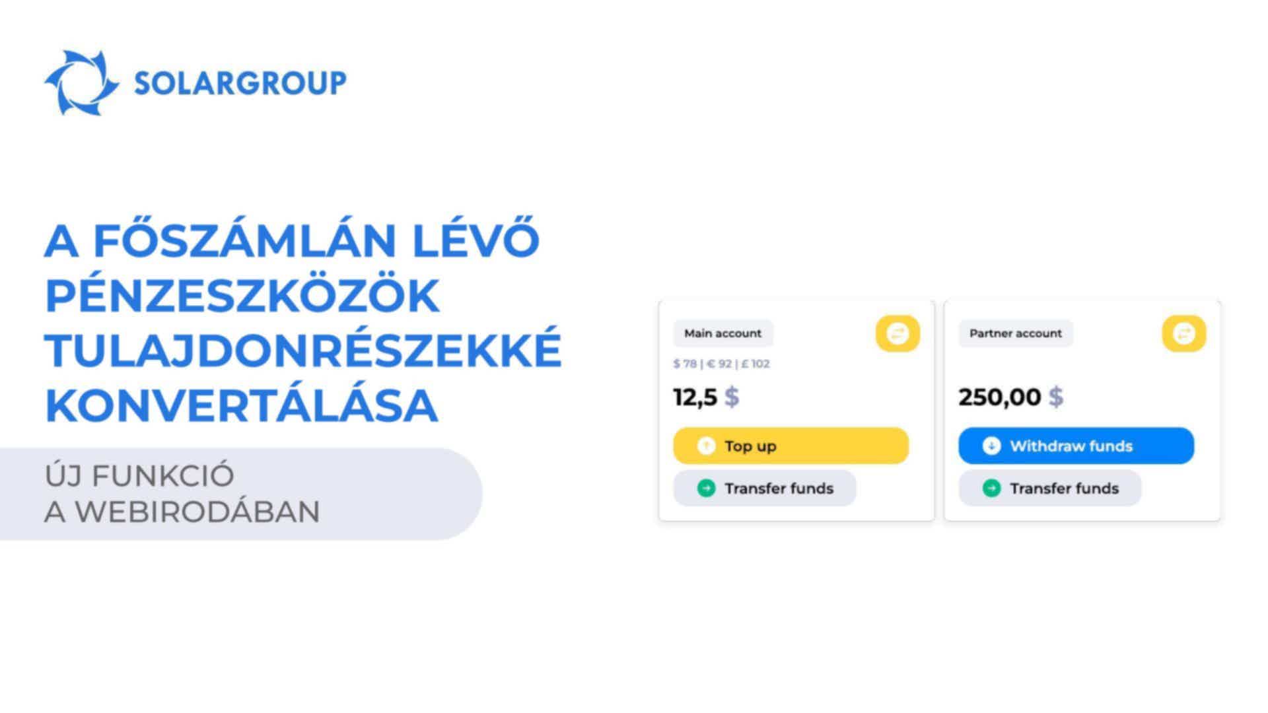Click the SolarGroup swirl logo icon

(x=81, y=83)
